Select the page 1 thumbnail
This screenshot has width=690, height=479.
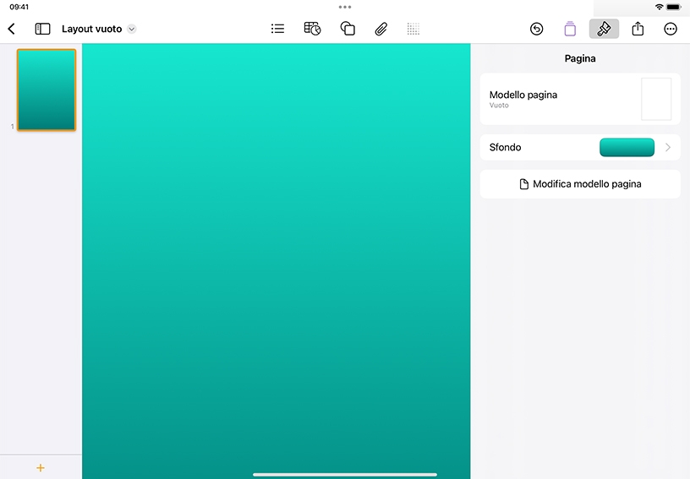click(x=47, y=90)
